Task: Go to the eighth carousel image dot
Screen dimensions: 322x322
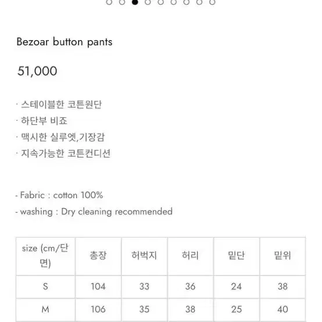Action: pyautogui.click(x=199, y=2)
